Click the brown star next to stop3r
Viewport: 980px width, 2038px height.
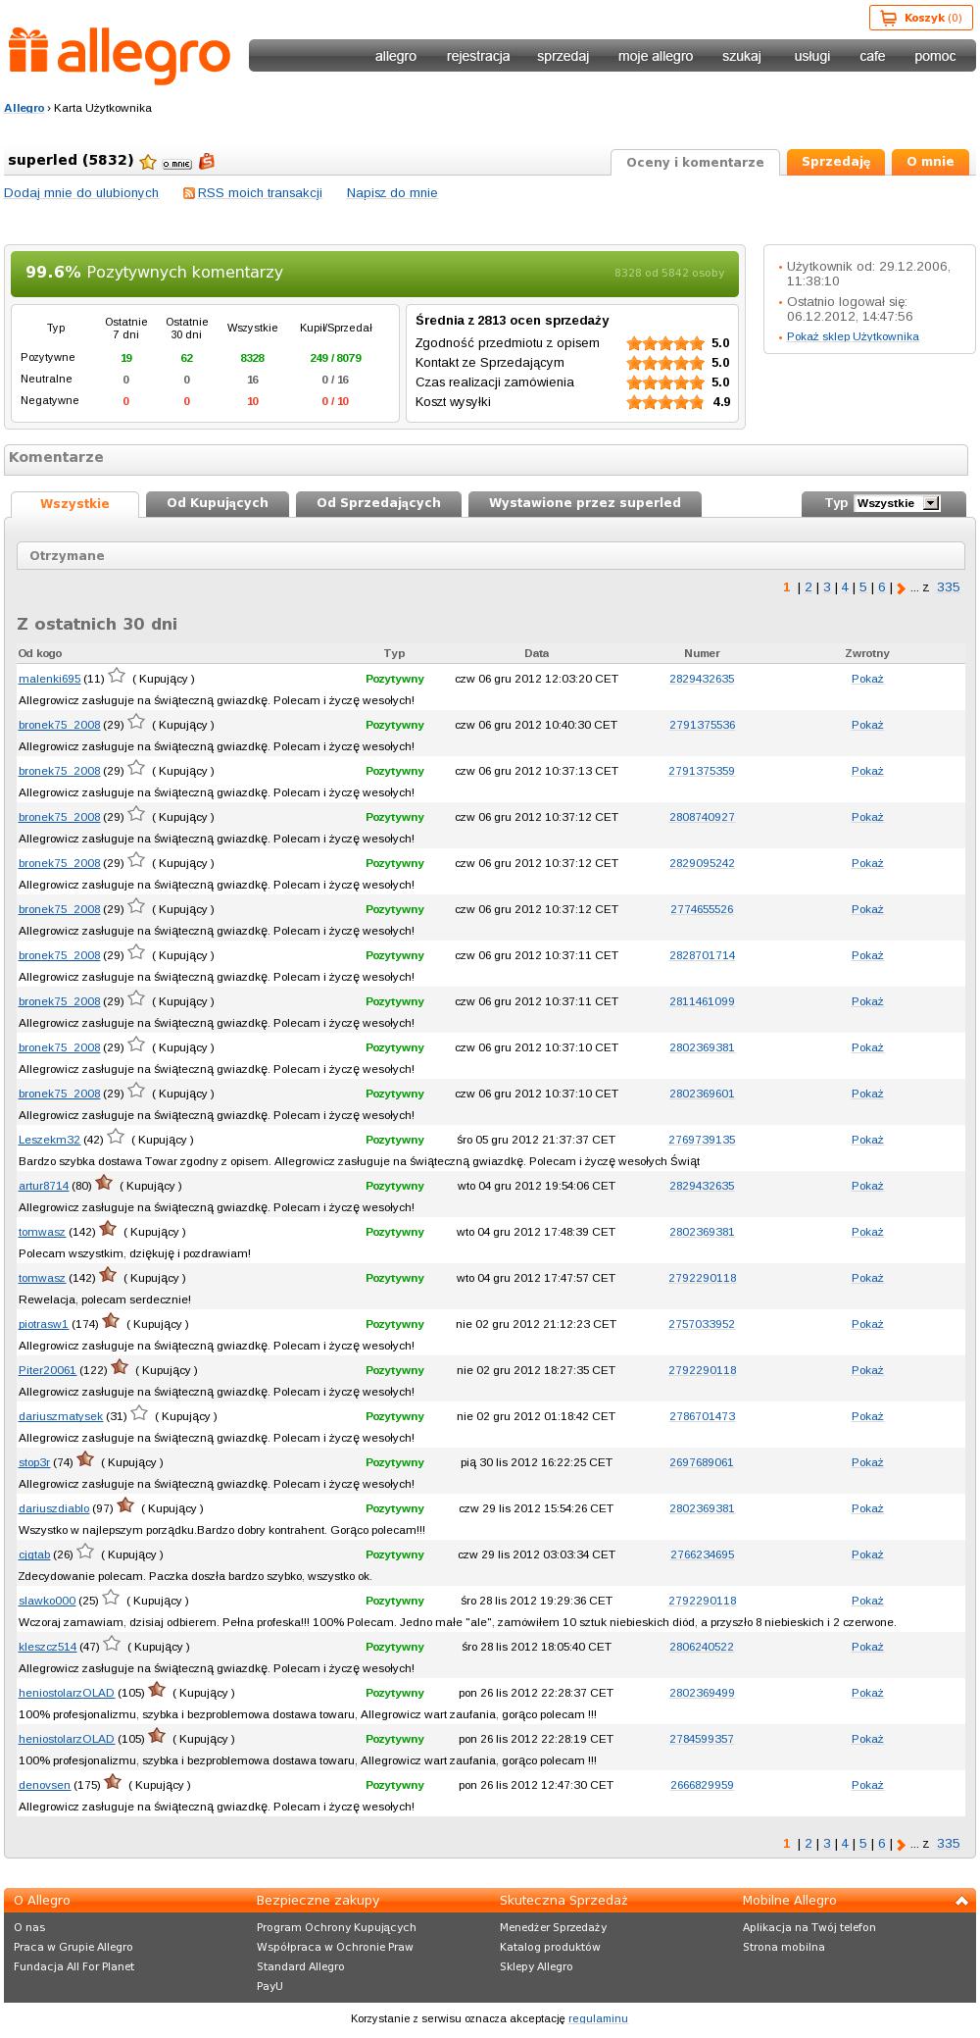[x=85, y=1458]
